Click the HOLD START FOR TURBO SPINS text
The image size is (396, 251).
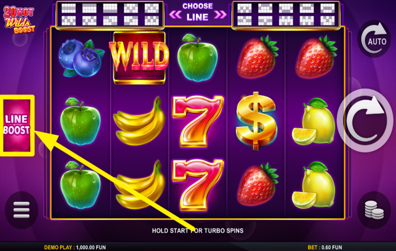click(x=198, y=231)
